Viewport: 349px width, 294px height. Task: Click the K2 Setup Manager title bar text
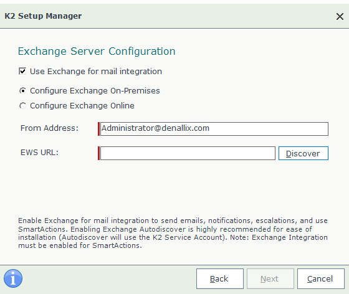pyautogui.click(x=43, y=16)
